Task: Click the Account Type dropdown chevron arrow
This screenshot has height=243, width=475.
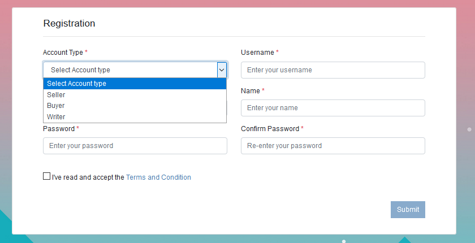Action: pos(222,70)
